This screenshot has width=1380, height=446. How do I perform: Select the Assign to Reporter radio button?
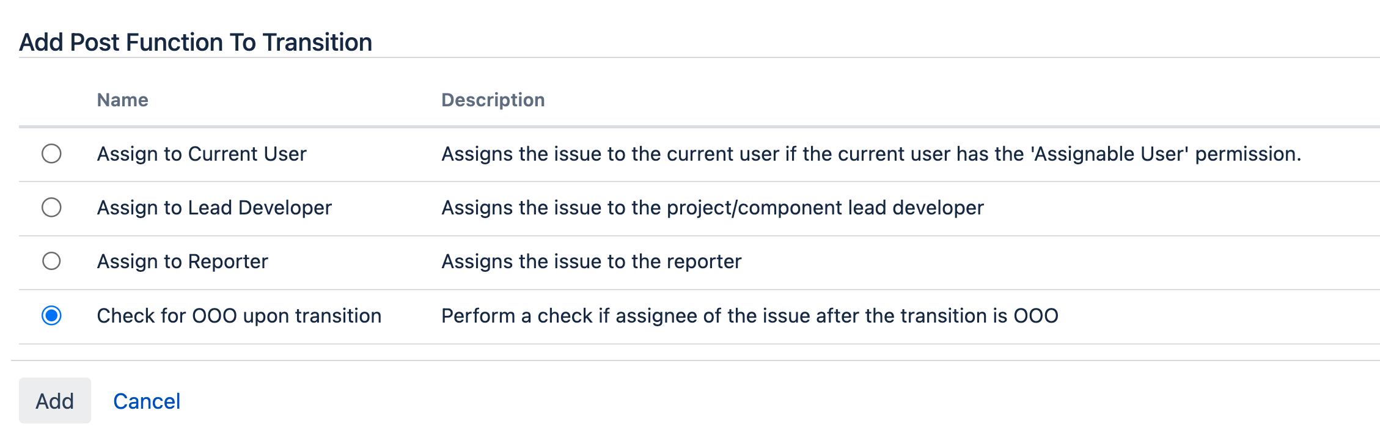pos(51,261)
